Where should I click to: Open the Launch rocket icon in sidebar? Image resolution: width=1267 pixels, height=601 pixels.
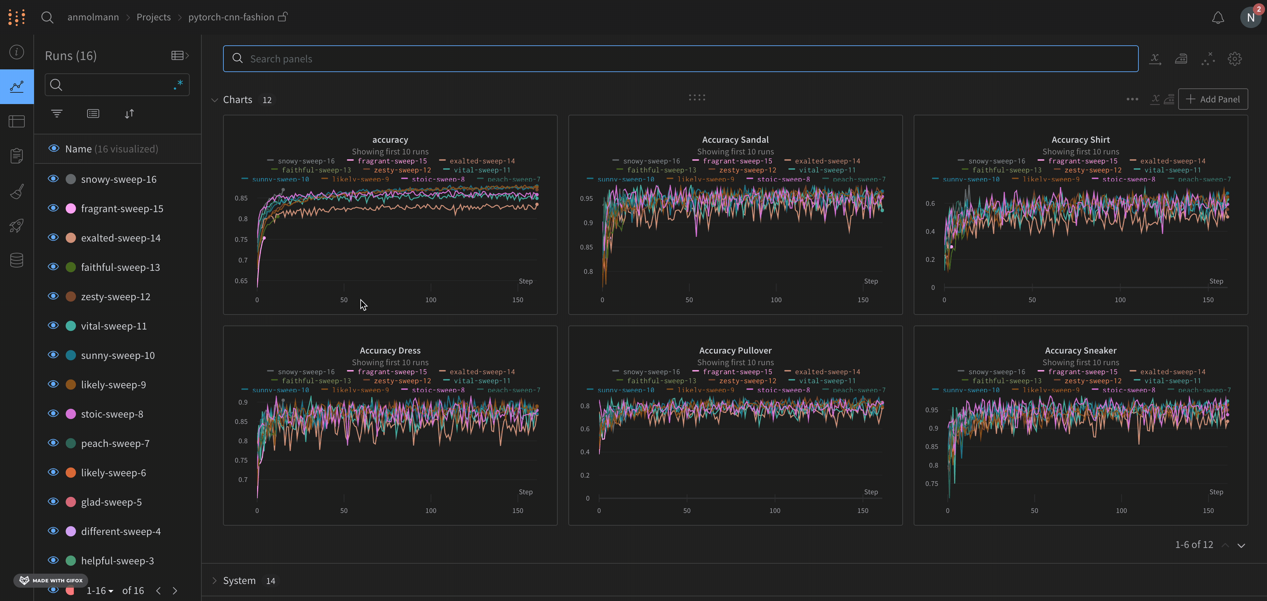click(16, 225)
